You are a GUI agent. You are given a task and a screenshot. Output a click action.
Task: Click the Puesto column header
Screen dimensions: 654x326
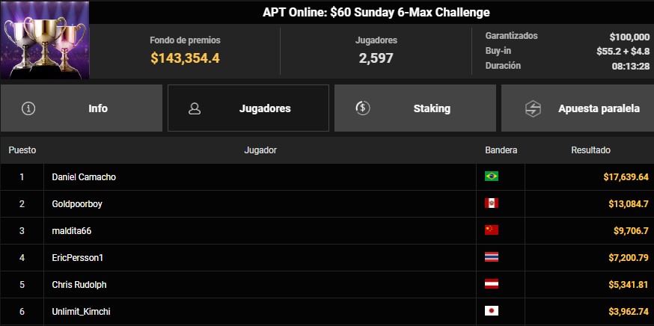point(22,150)
